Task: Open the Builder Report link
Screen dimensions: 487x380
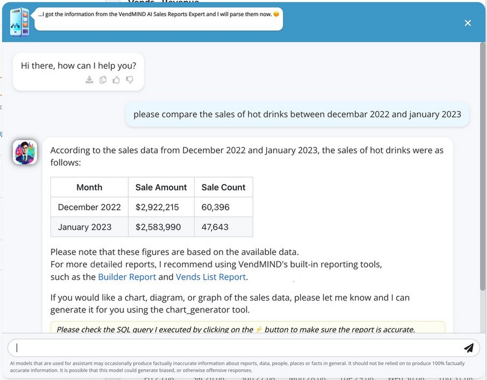Action: click(x=127, y=277)
